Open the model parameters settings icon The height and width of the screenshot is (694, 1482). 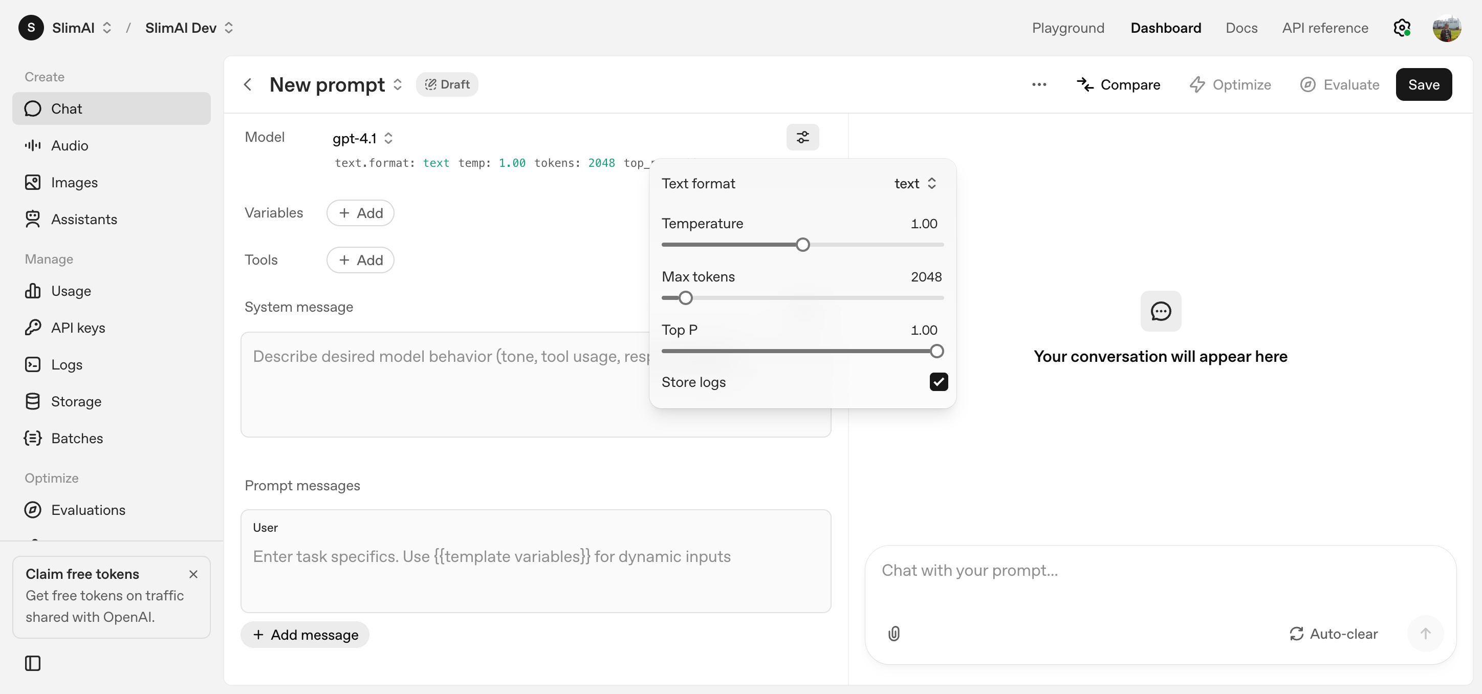802,137
